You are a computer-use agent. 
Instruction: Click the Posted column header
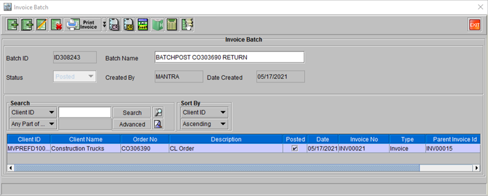pyautogui.click(x=295, y=139)
